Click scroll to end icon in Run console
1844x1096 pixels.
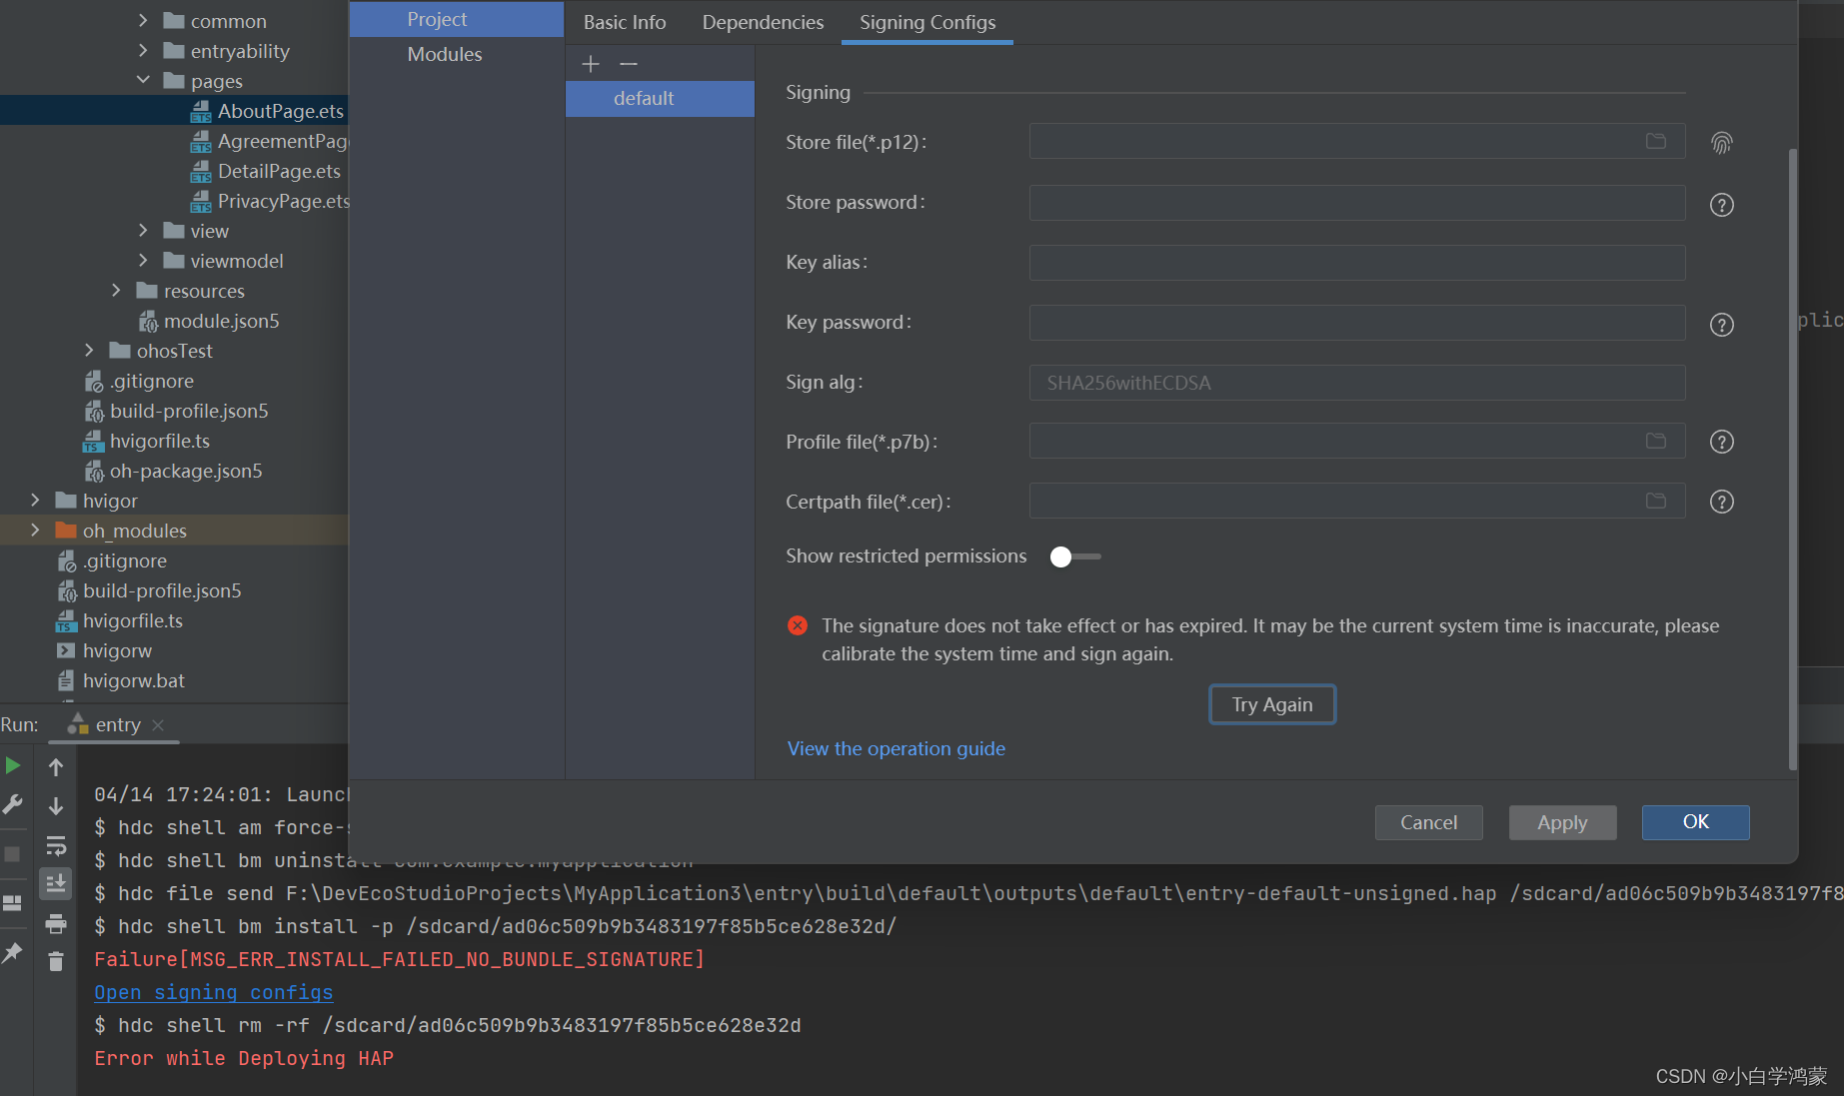click(56, 883)
